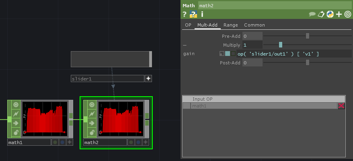Viewport: 353px width, 161px height.
Task: Click the copy parameters clipboard icon
Action: point(321,14)
